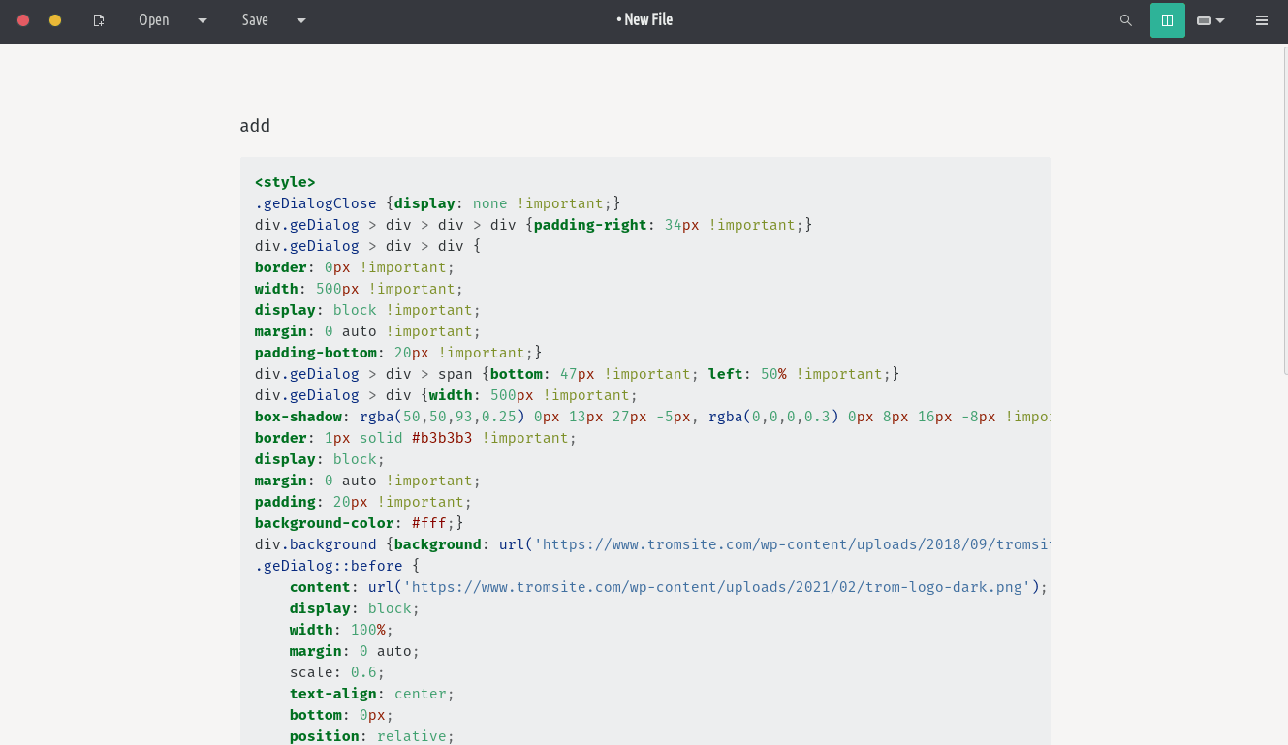Click the New File title in header
The height and width of the screenshot is (745, 1288).
(644, 19)
